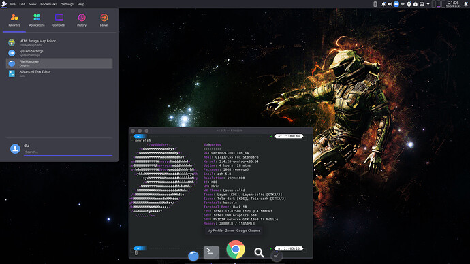Viewport: 470px width, 264px height.
Task: Open the Help menu
Action: pyautogui.click(x=81, y=4)
